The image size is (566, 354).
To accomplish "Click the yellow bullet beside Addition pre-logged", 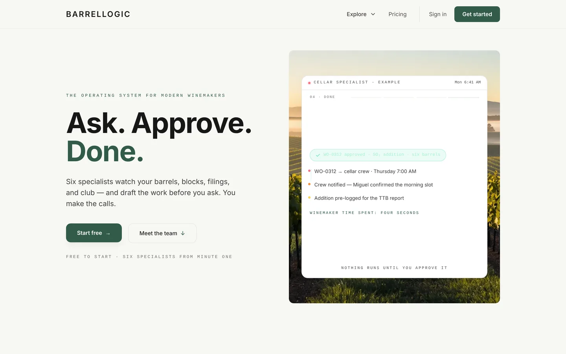I will (x=309, y=197).
